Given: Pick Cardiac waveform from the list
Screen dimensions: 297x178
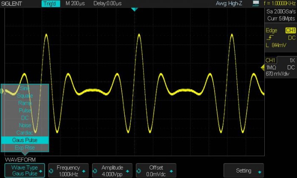Looking at the screenshot, I should pos(25,133).
